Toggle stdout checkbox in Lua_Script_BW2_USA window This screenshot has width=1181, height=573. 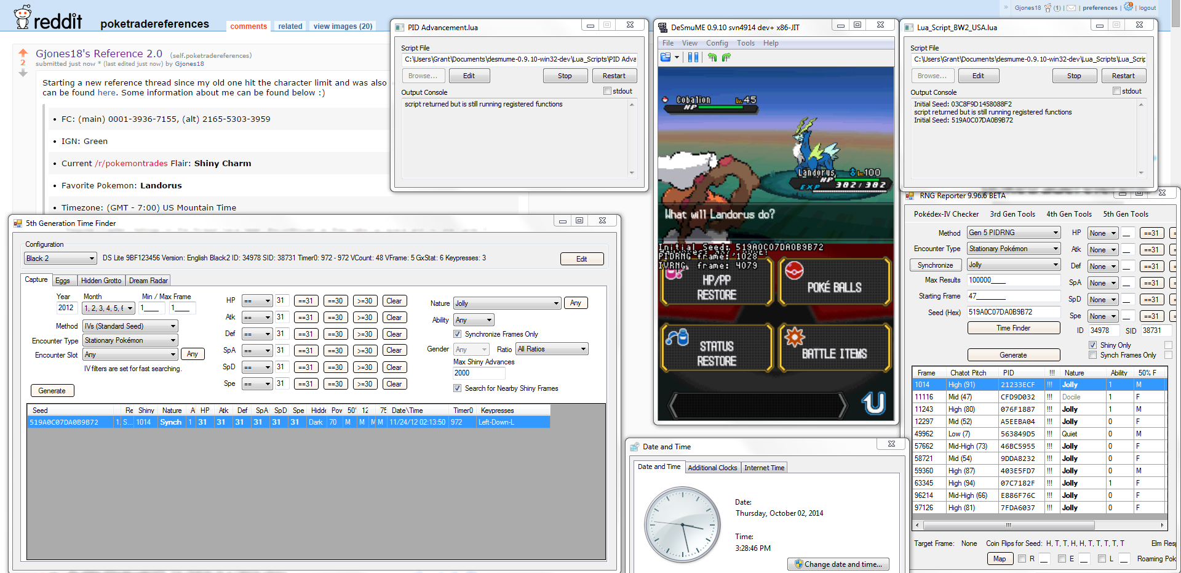pos(1116,91)
